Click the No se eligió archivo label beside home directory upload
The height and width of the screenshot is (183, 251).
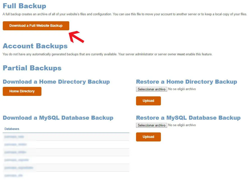(x=182, y=89)
